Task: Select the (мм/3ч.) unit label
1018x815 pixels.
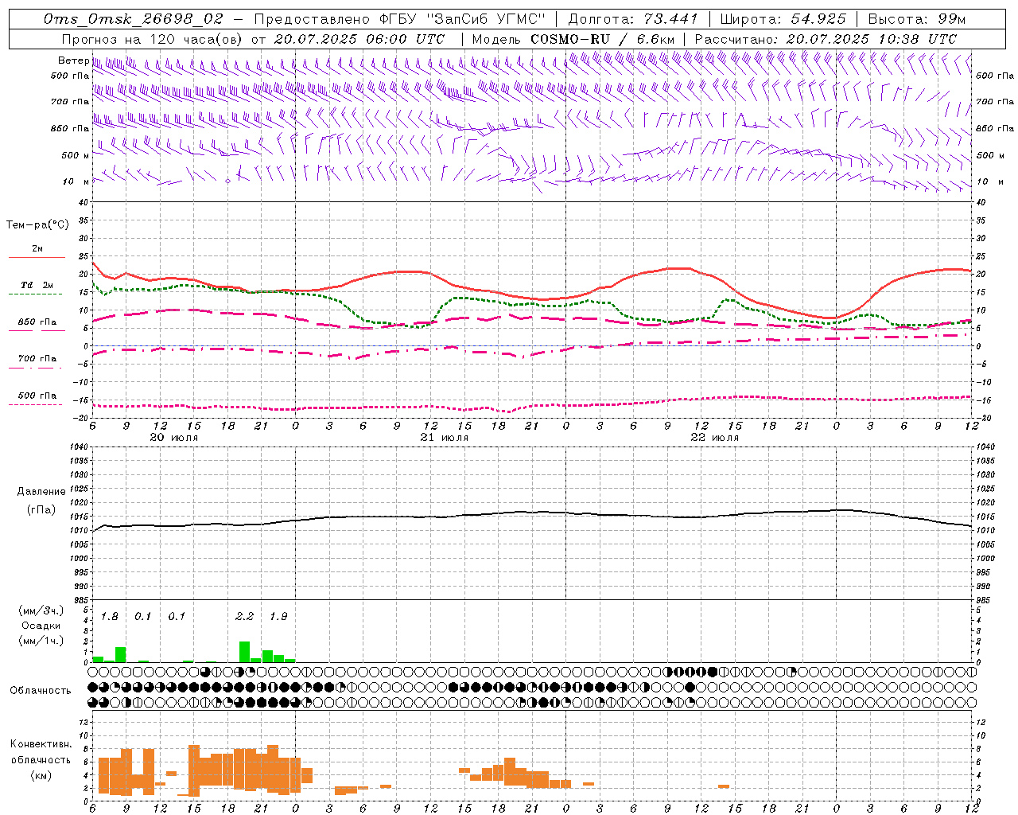Action: click(x=41, y=610)
